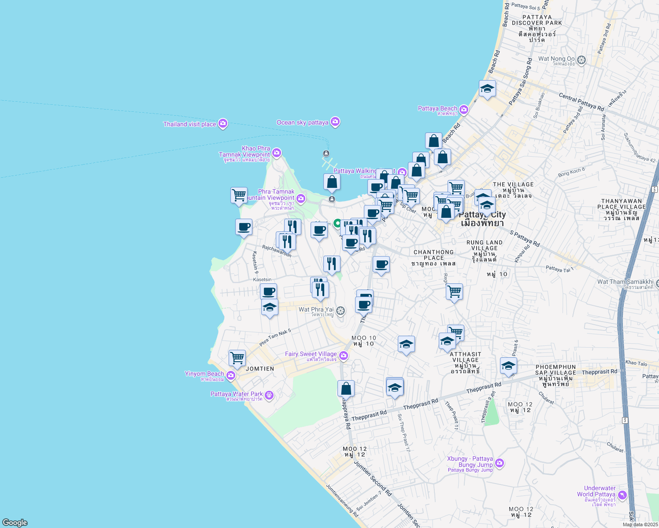Click the Ocean sky pattaya camera marker

pyautogui.click(x=335, y=122)
